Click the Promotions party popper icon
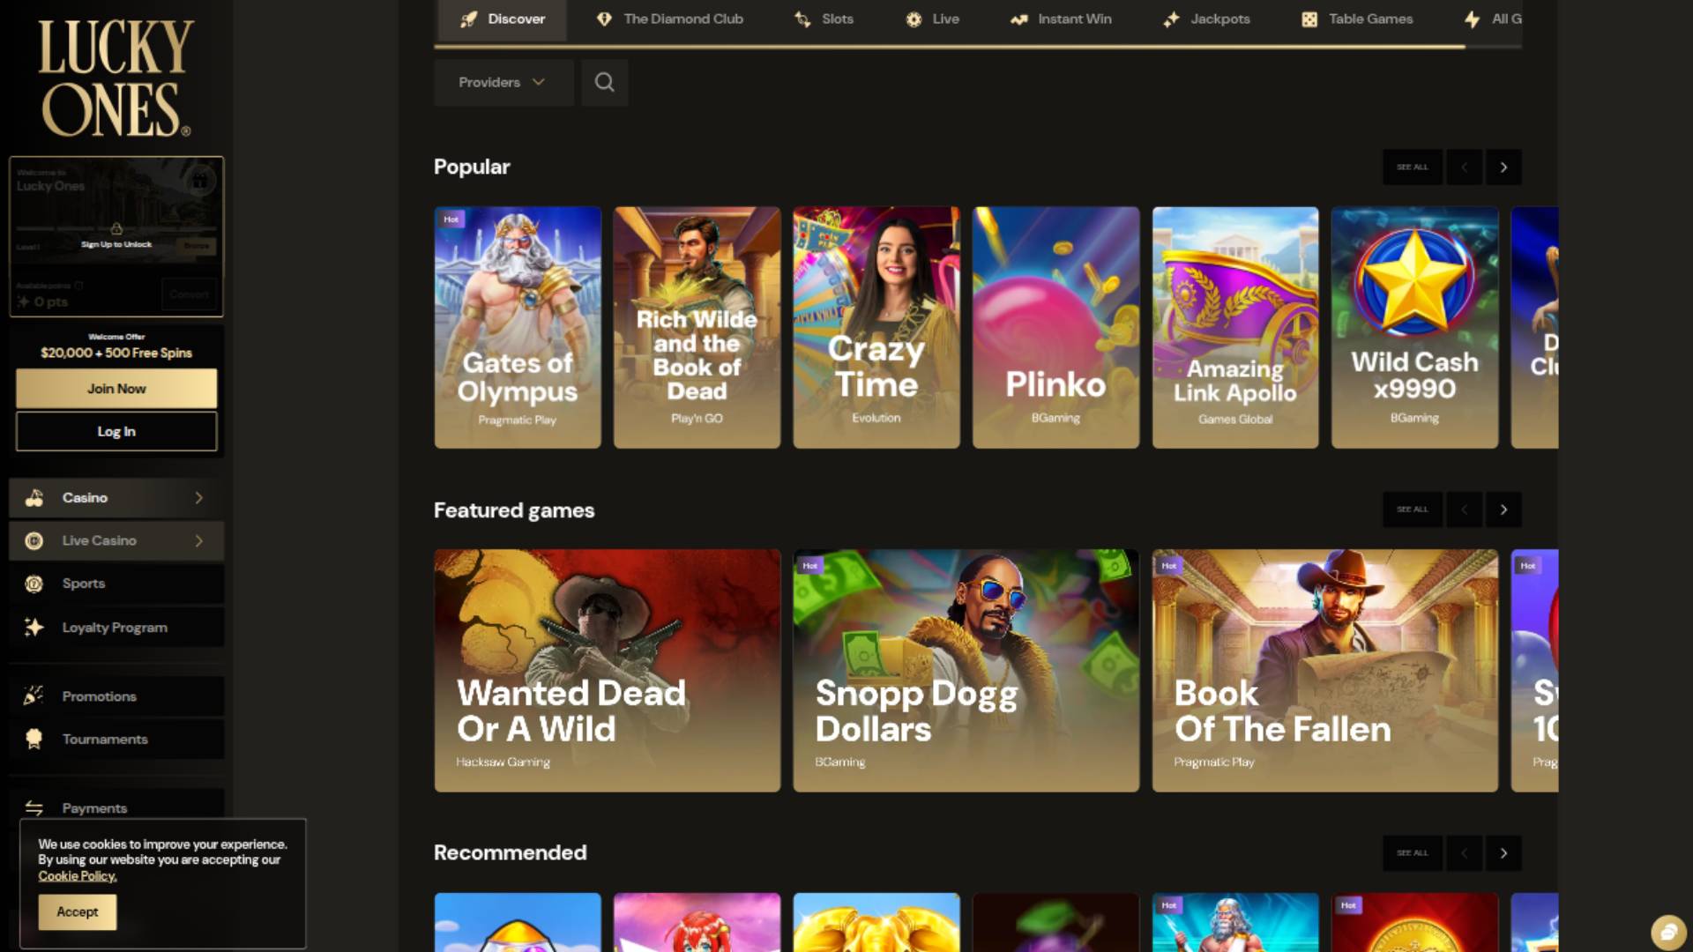The height and width of the screenshot is (952, 1693). (34, 695)
